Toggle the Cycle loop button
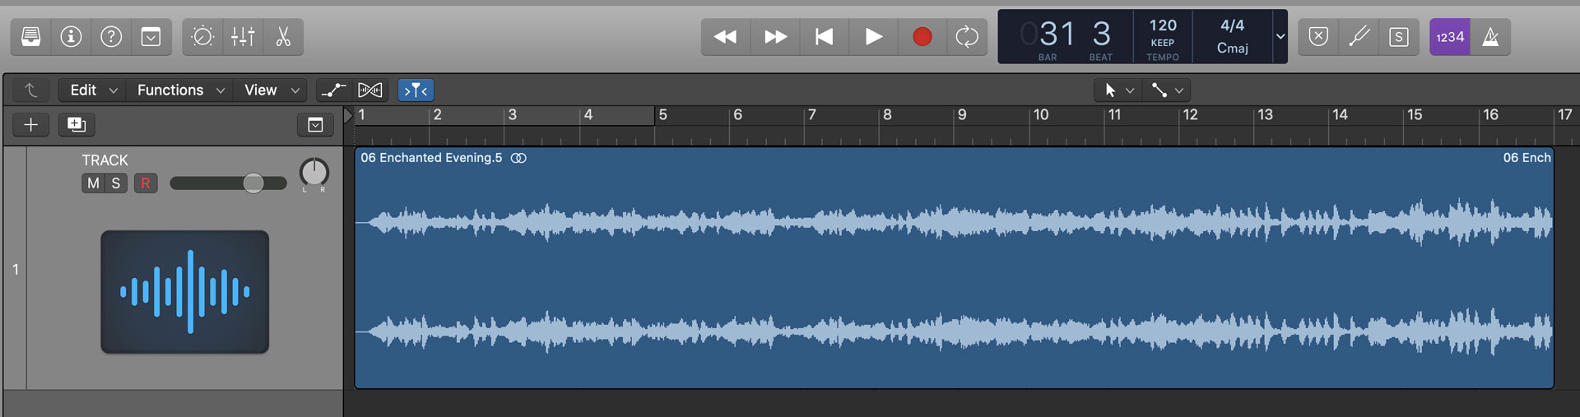Screen dimensions: 1580x417 coord(967,37)
